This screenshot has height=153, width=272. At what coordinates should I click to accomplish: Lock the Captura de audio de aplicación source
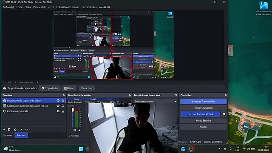click(x=62, y=106)
